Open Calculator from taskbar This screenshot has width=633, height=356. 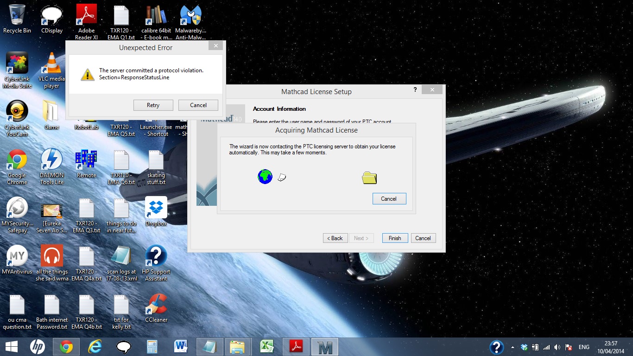coord(152,347)
